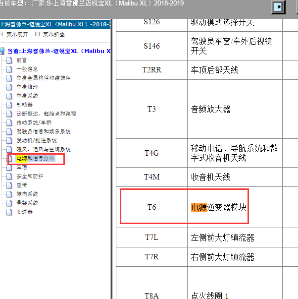Expand all menus with 菜单展开
298x299 pixels.
[x=17, y=34]
